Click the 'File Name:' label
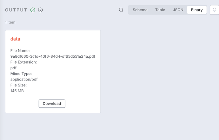Image resolution: width=219 pixels, height=140 pixels. coord(20,51)
